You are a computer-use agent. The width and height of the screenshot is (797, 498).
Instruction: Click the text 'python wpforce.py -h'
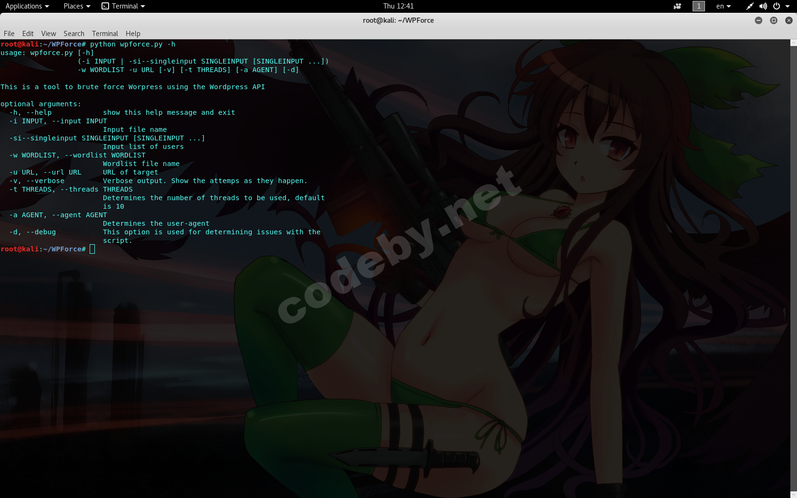(x=133, y=44)
